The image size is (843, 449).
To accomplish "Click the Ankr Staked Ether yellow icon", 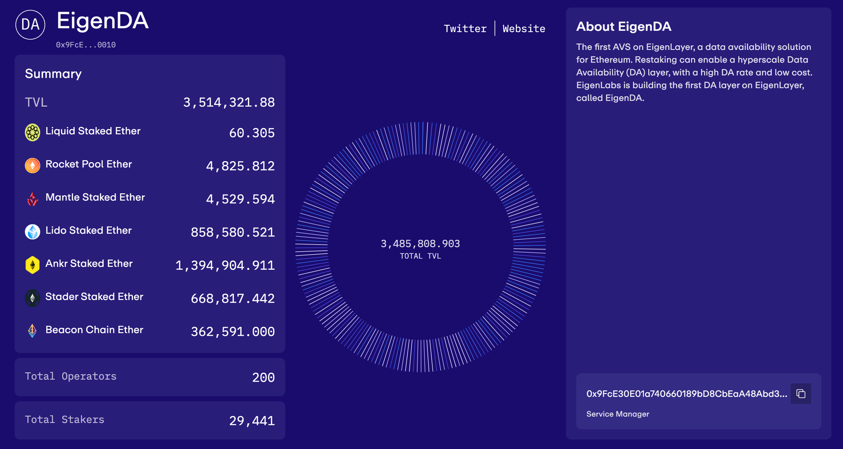I will pyautogui.click(x=32, y=265).
